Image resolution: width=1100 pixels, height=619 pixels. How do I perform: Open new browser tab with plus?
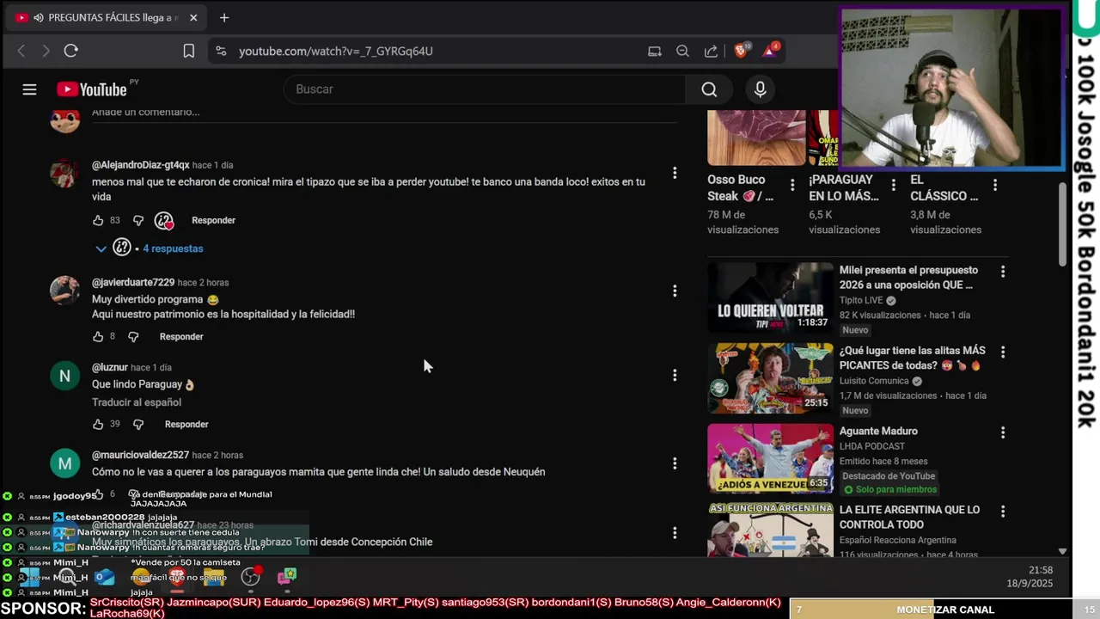click(x=224, y=17)
